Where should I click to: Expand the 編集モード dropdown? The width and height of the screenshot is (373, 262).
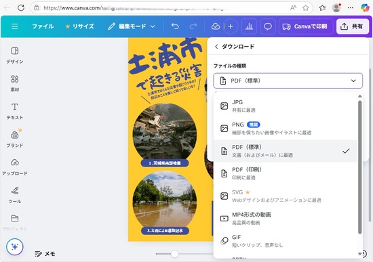[x=132, y=26]
